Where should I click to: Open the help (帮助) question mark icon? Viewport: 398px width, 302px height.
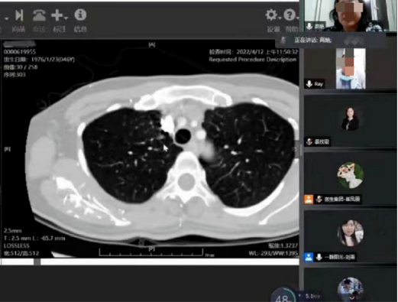[290, 15]
